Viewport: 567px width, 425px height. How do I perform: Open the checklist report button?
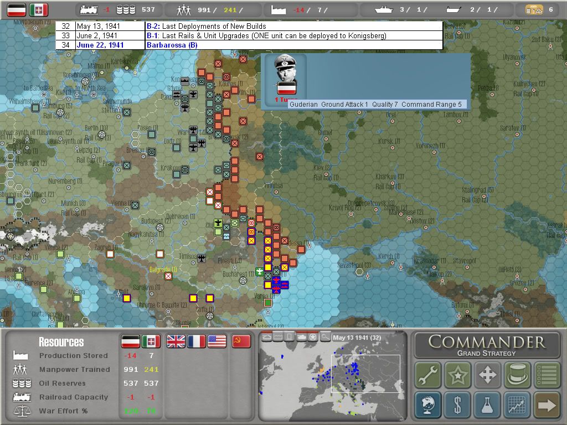coord(547,375)
